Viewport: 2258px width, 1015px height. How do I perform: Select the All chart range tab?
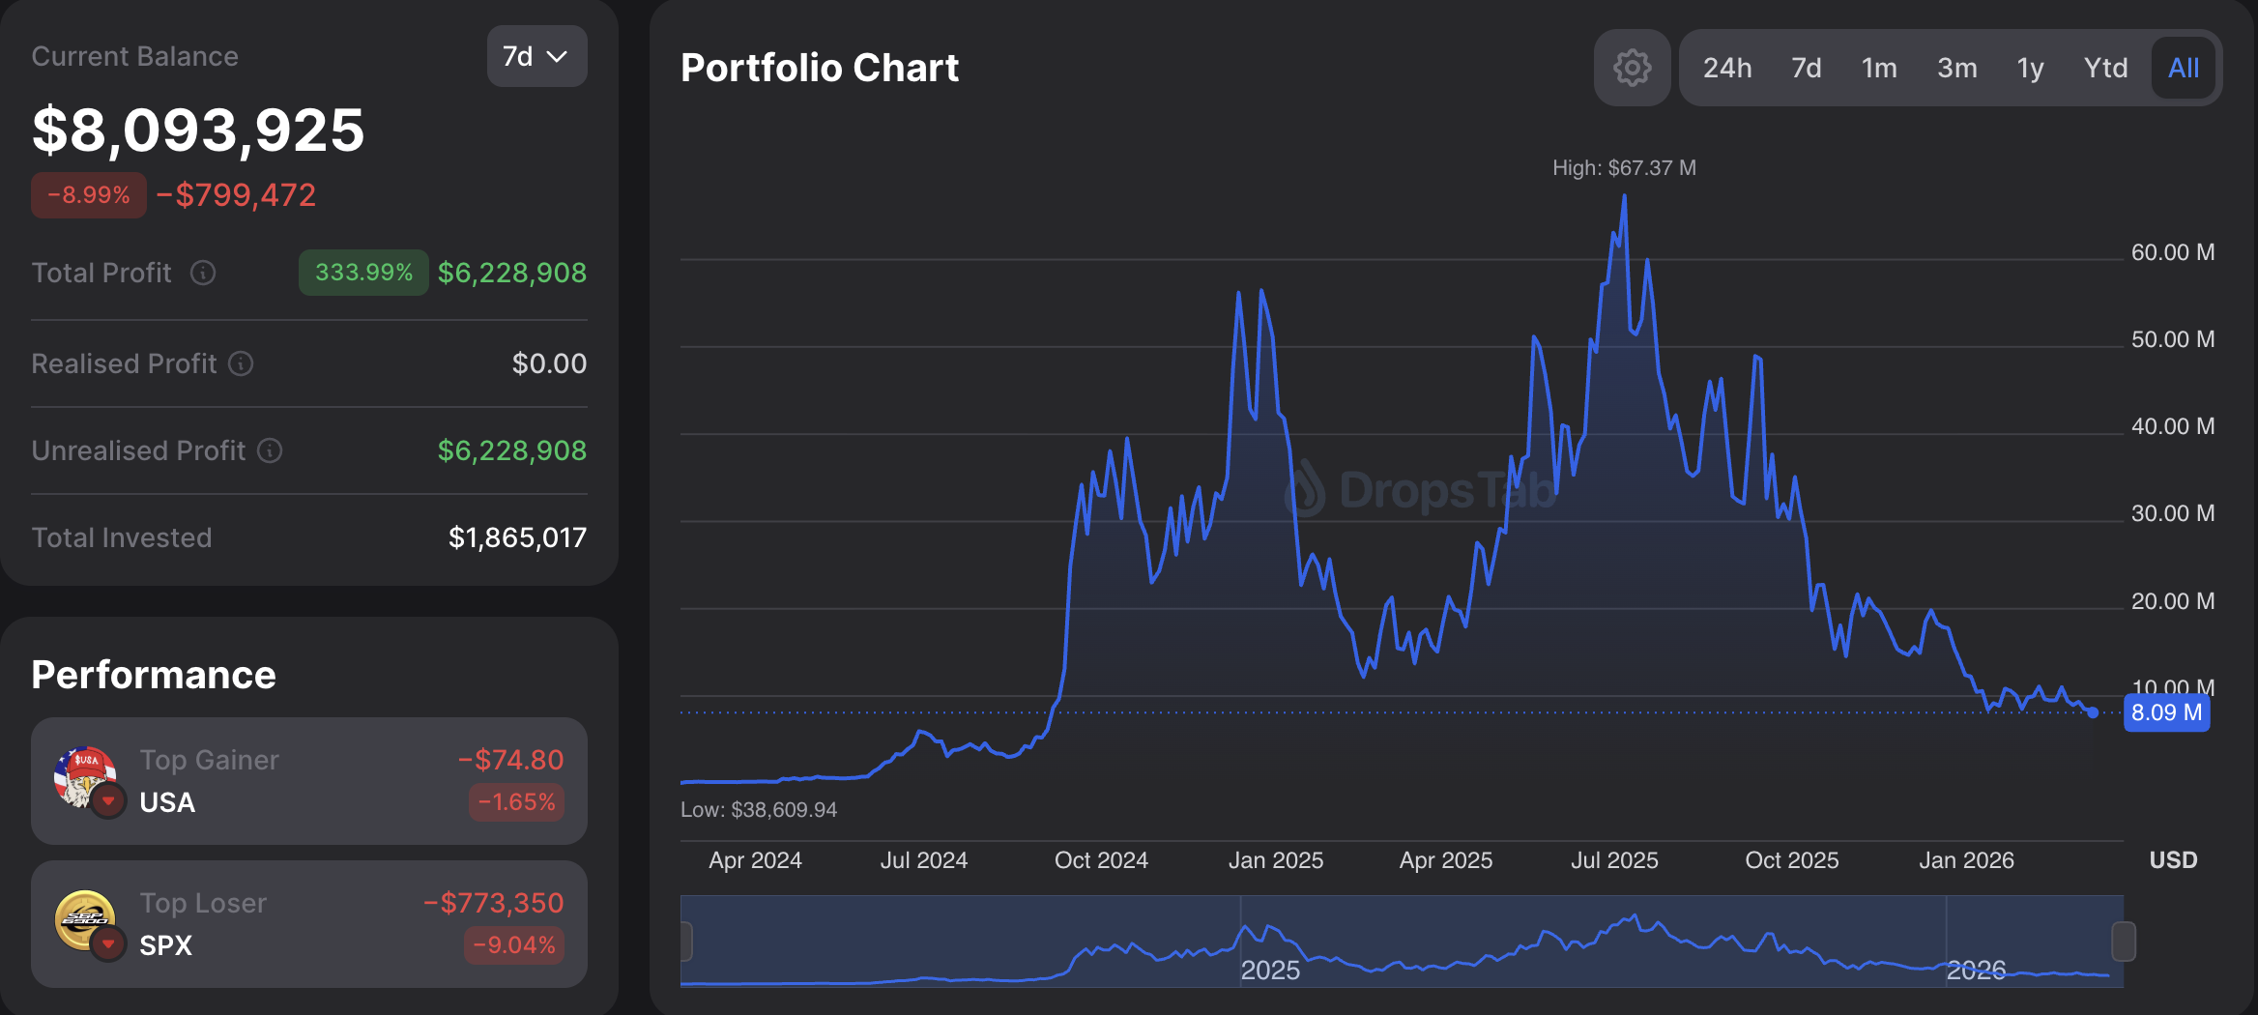(x=2184, y=68)
